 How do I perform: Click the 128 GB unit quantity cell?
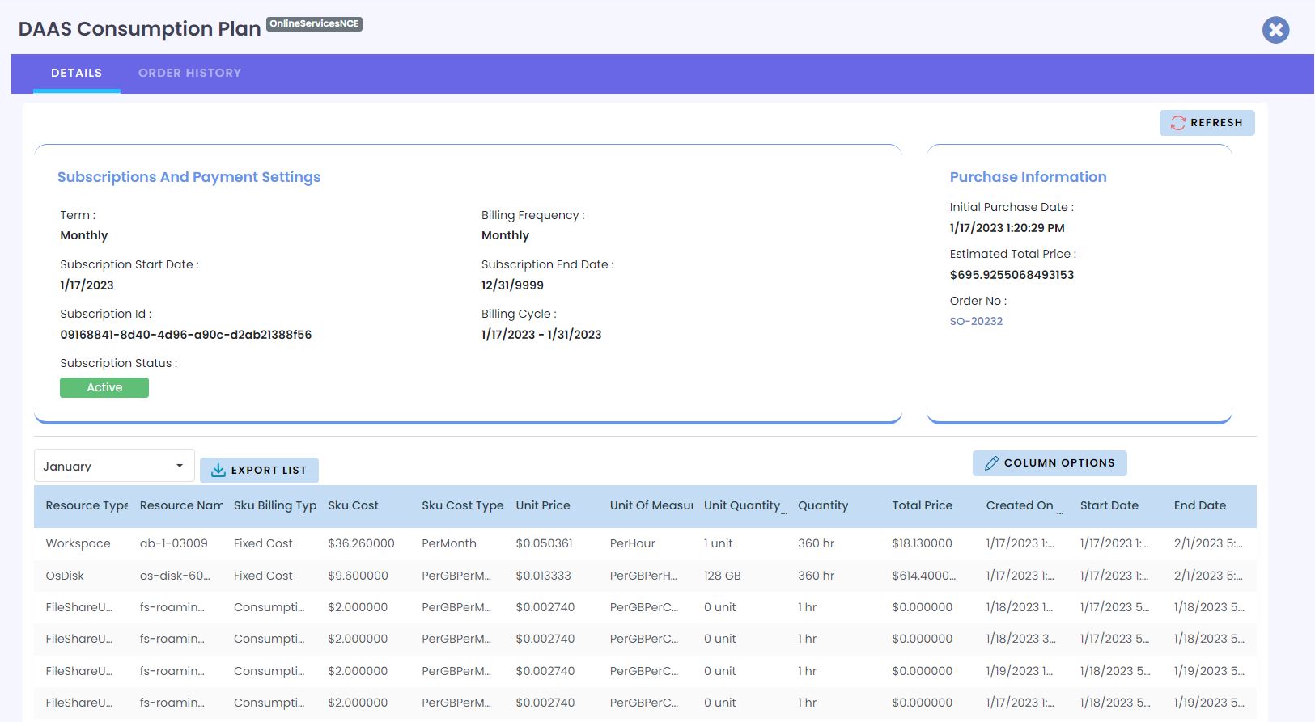(x=722, y=576)
